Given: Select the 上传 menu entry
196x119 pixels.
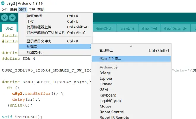Looking at the screenshot, I should click(56, 22).
